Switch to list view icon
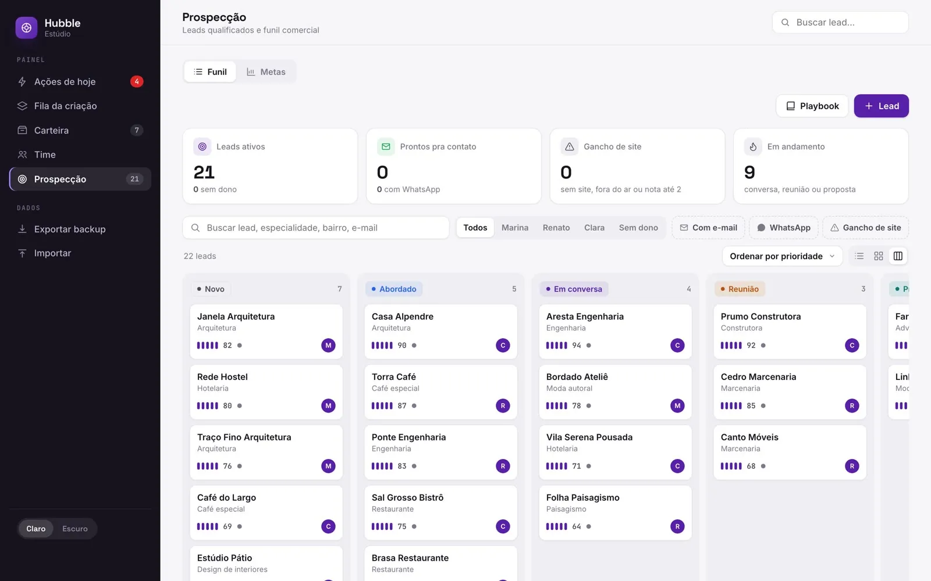Viewport: 931px width, 581px height. click(x=859, y=256)
